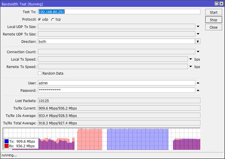225x159 pixels.
Task: Open the Direction dropdown list
Action: coord(198,41)
